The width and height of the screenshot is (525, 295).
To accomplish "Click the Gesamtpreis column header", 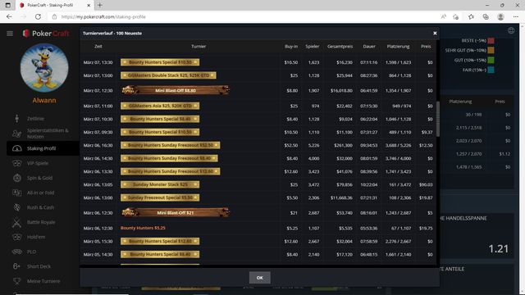I will pos(340,47).
